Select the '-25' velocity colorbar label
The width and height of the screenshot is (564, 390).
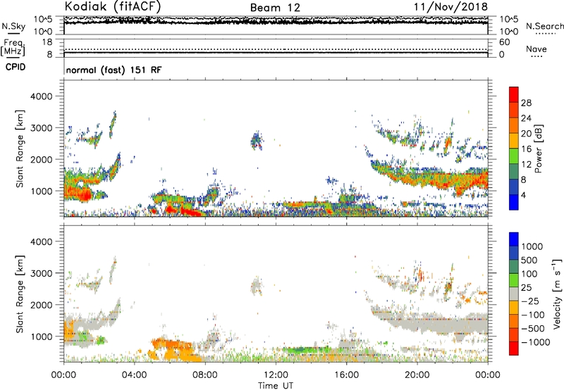(x=530, y=301)
